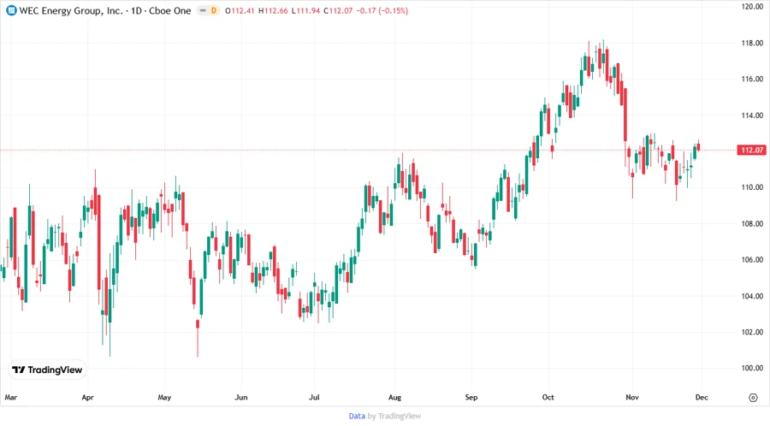Click the low value L111.94
Viewport: 770px width, 426px height.
click(306, 11)
